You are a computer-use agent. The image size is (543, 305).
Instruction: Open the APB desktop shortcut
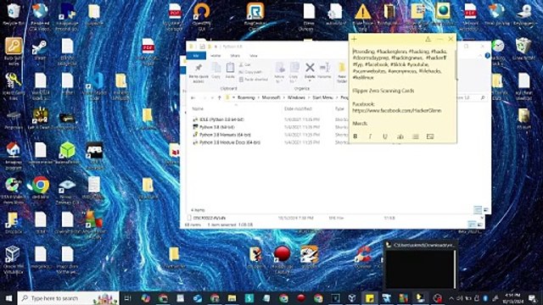(94, 154)
